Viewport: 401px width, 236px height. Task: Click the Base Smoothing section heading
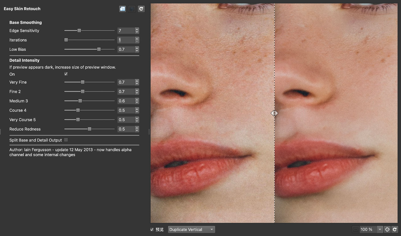25,22
